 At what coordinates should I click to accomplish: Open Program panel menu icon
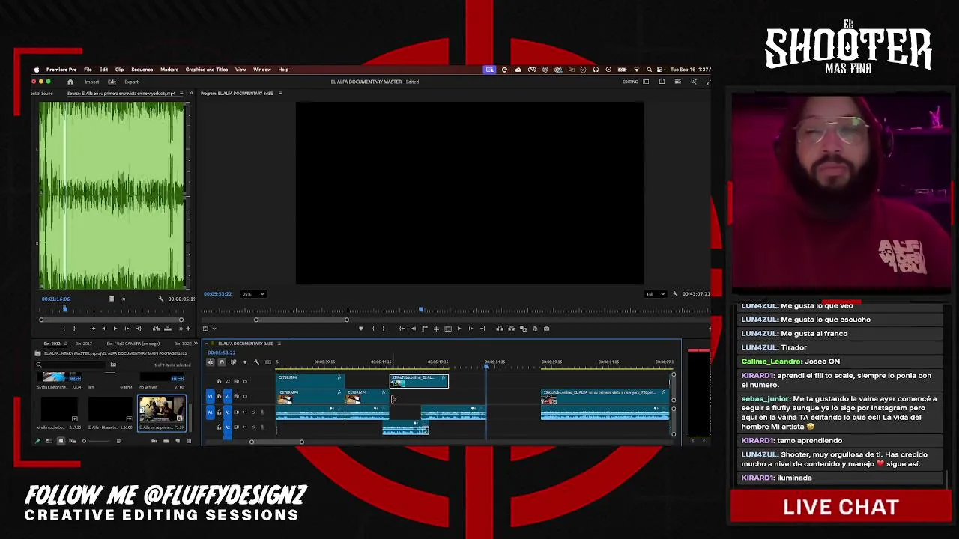click(280, 94)
